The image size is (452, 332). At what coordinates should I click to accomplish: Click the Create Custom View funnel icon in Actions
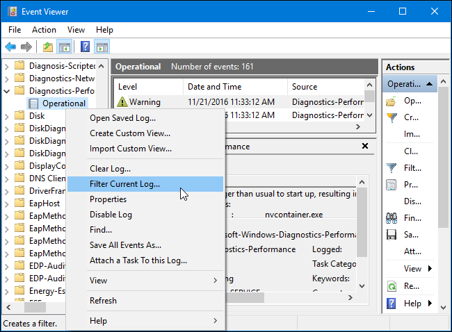[392, 118]
